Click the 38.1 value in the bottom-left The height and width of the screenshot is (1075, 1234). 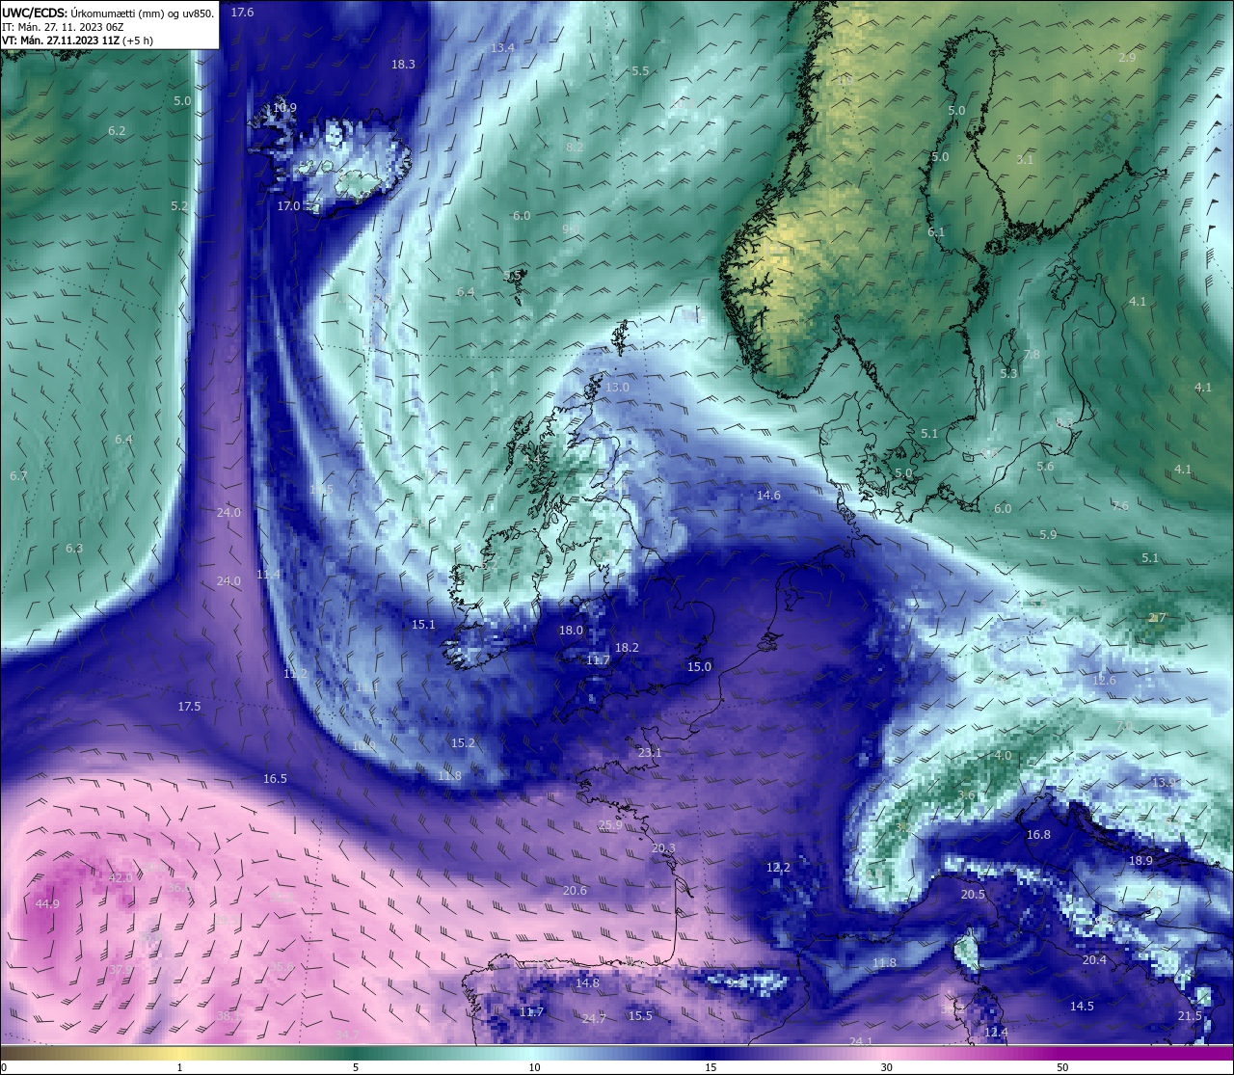tap(228, 1016)
